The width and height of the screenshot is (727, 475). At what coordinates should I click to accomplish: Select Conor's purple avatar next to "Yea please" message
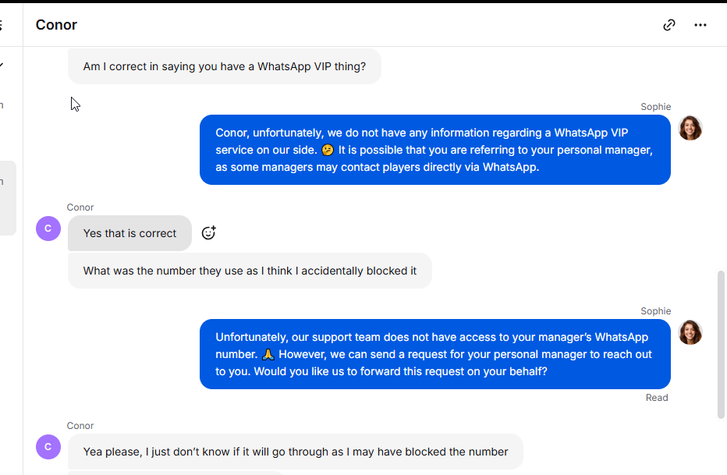tap(48, 447)
